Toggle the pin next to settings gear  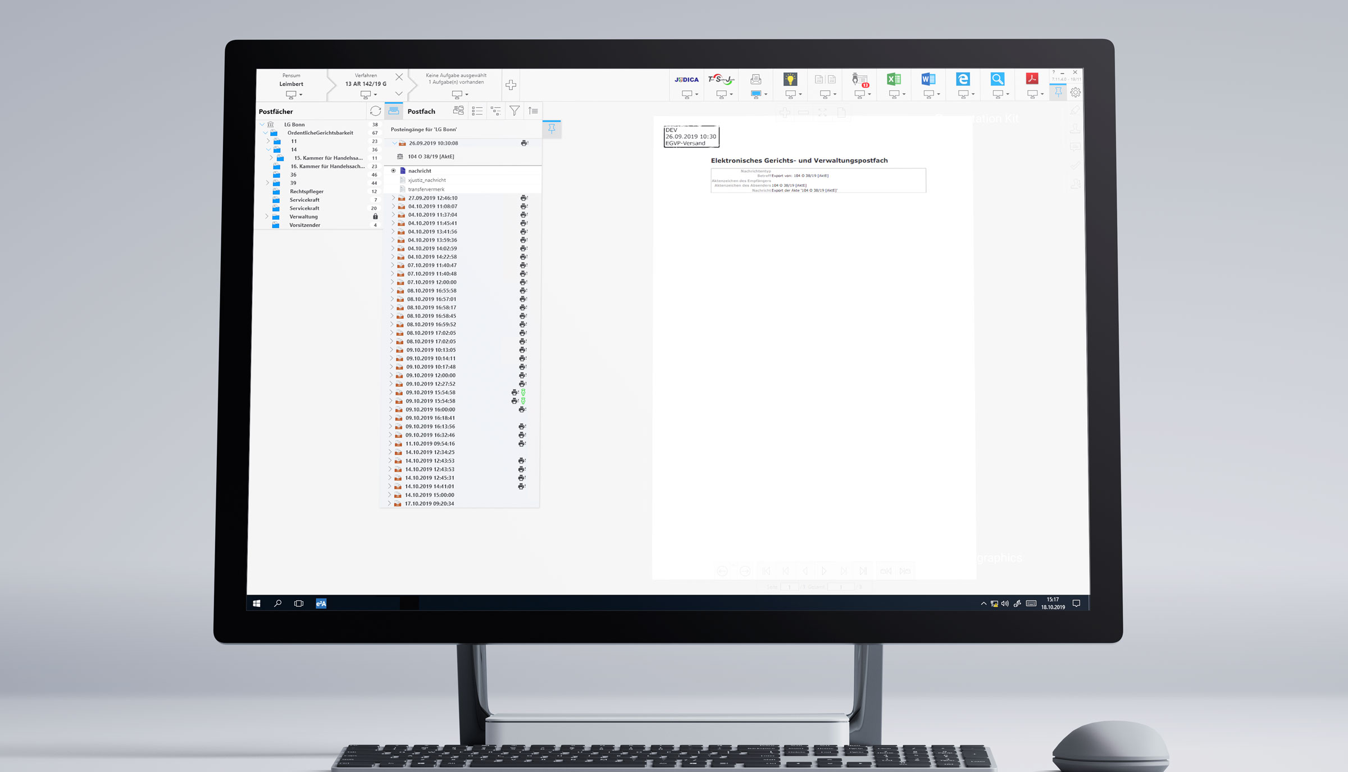(x=1058, y=92)
